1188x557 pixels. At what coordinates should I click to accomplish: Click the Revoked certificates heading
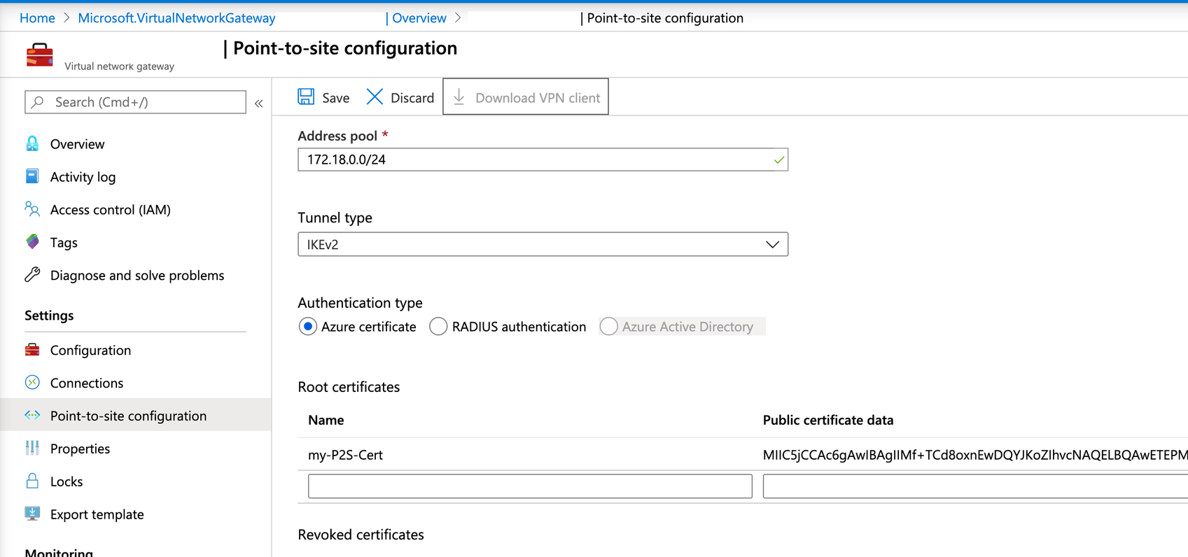(361, 535)
